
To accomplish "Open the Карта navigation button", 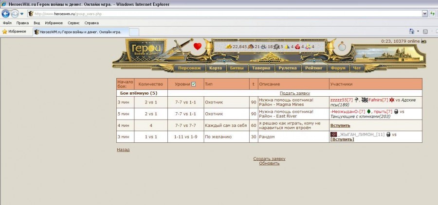I will (216, 68).
